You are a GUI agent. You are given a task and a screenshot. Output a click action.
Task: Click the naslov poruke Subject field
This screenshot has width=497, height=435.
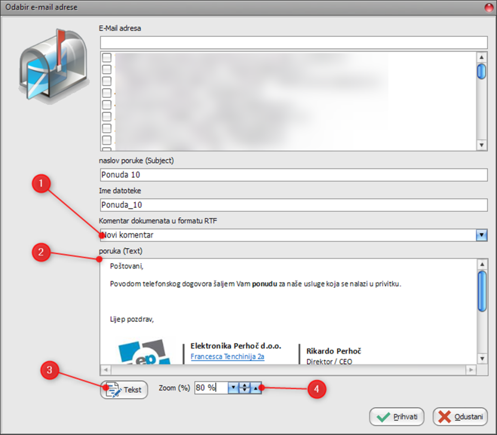pos(293,175)
